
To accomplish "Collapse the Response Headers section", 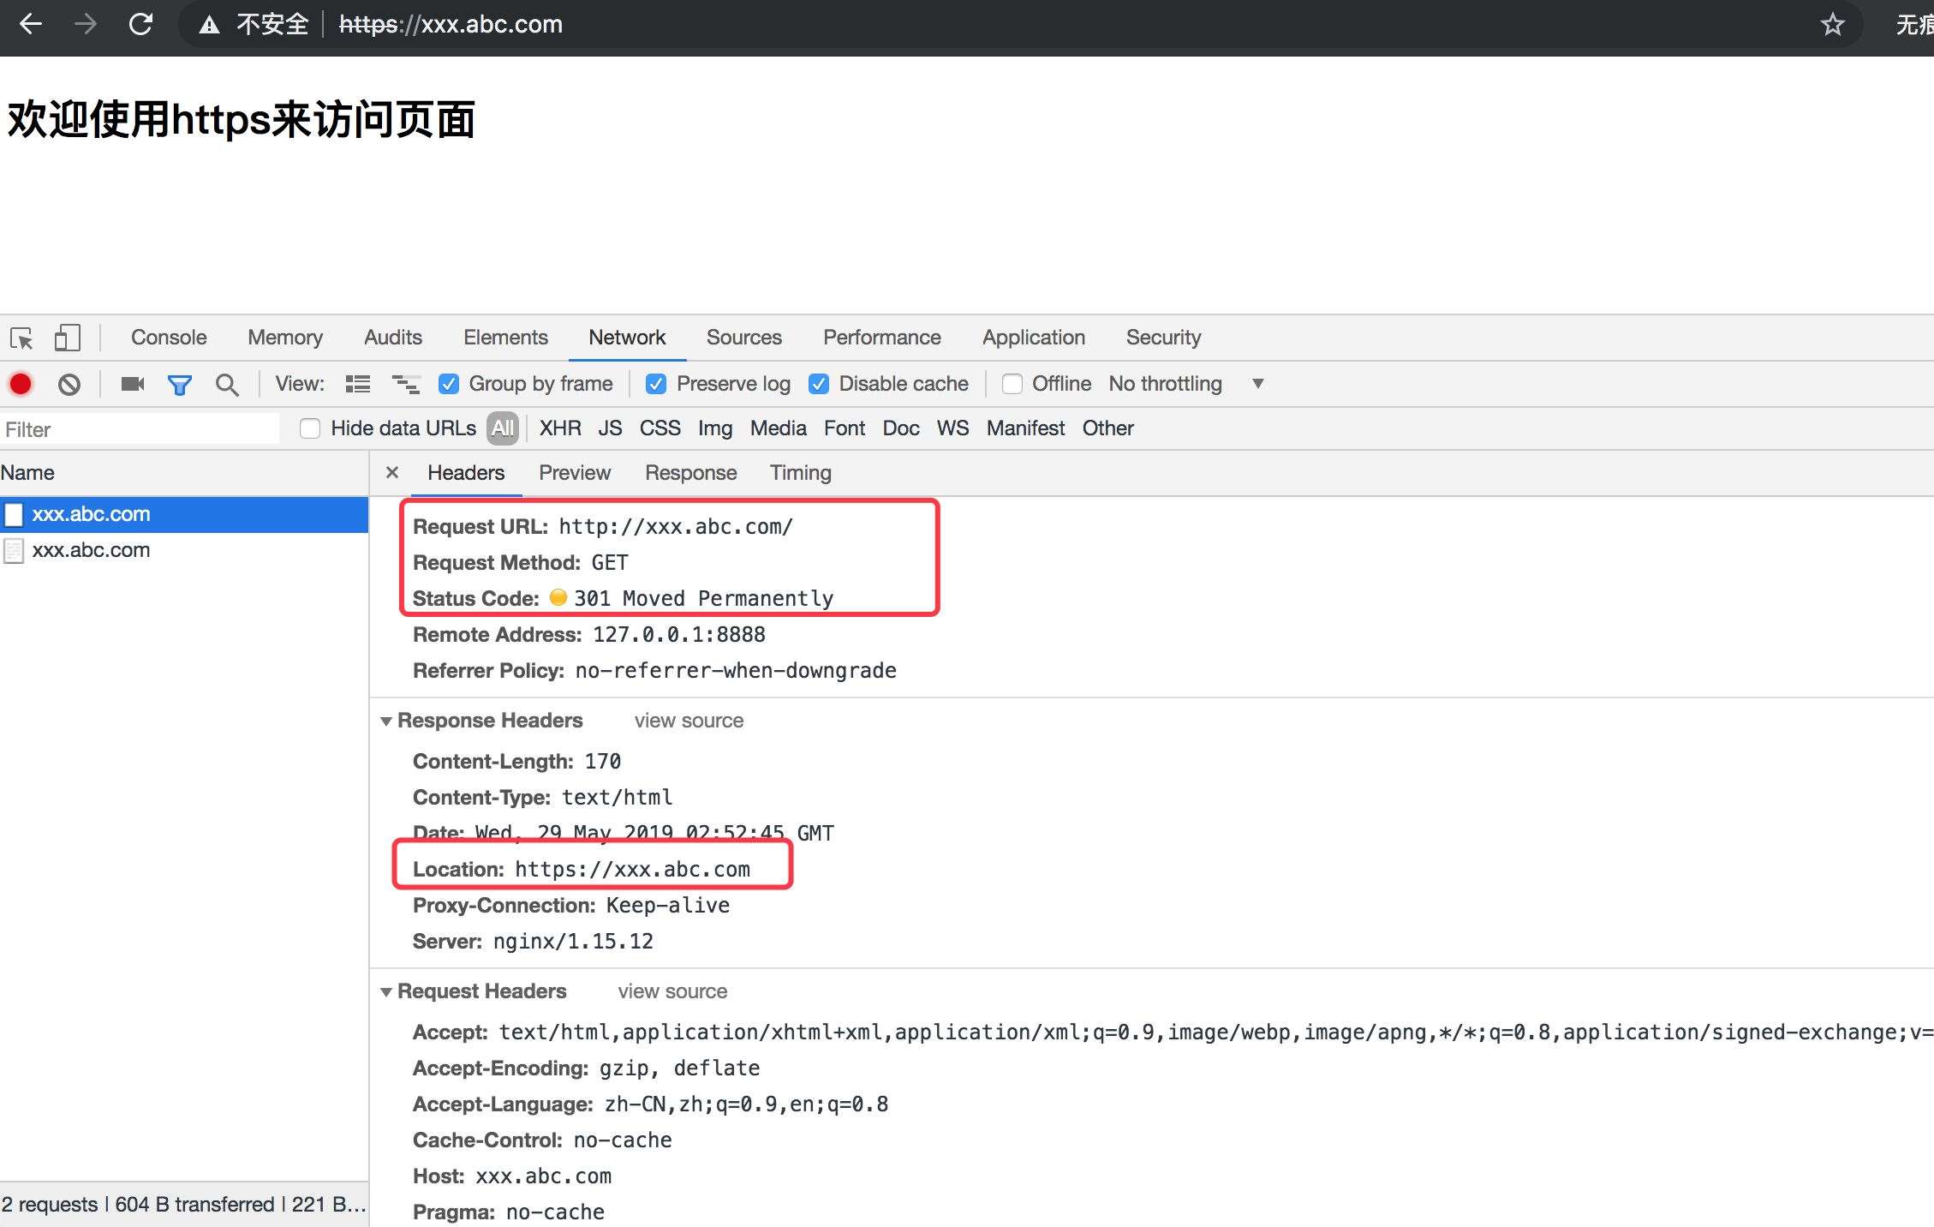I will (x=386, y=721).
